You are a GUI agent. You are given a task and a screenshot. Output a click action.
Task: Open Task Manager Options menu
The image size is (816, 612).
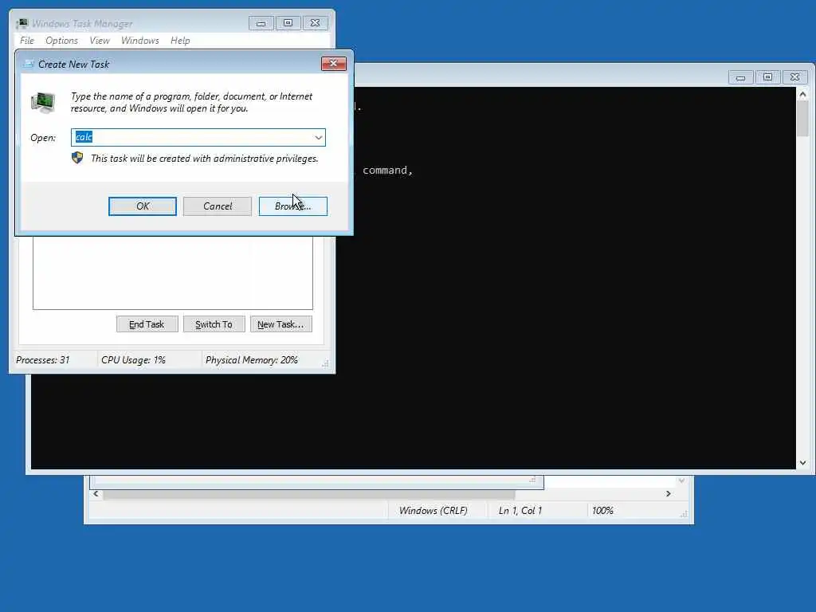click(61, 41)
